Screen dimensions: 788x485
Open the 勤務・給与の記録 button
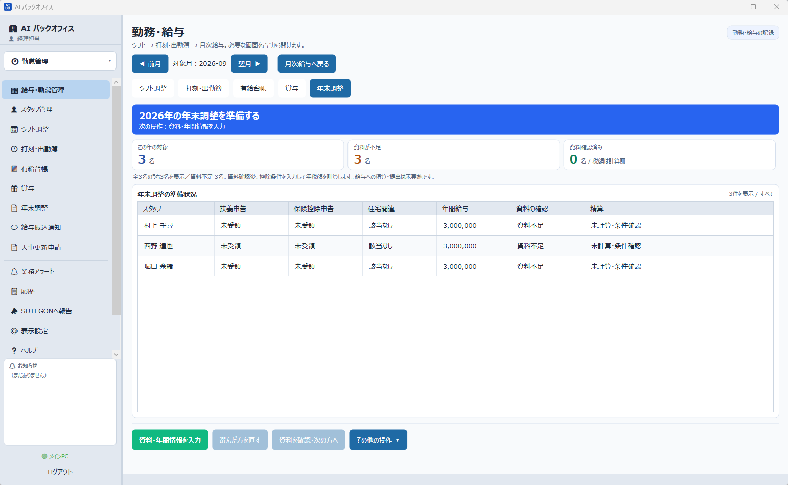pos(753,33)
